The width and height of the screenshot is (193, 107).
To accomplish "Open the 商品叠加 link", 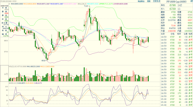I will click(141, 1).
